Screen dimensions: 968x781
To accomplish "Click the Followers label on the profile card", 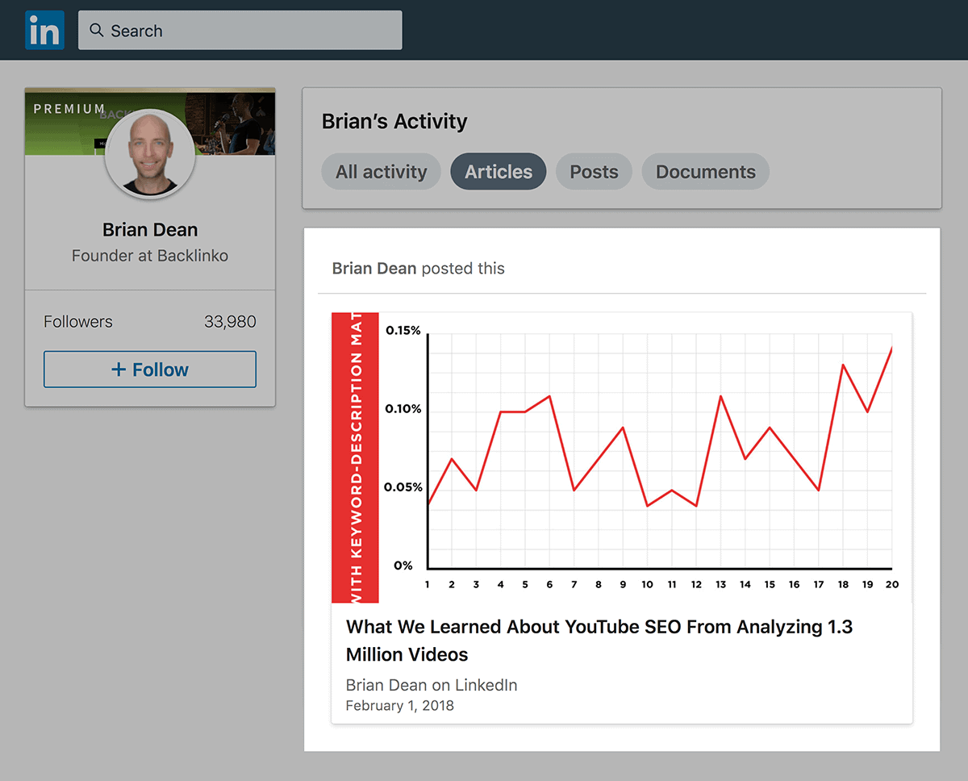I will (x=77, y=321).
